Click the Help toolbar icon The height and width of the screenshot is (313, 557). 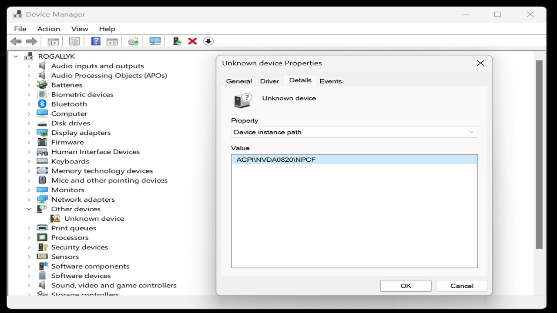(x=95, y=41)
